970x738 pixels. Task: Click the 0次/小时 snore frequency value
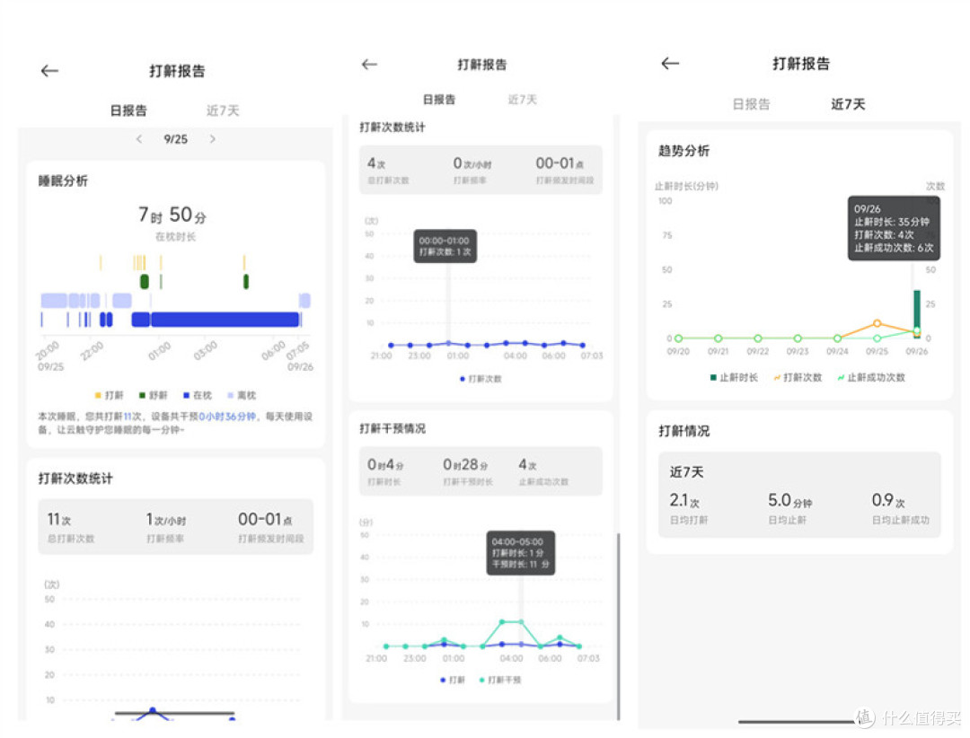coord(472,163)
